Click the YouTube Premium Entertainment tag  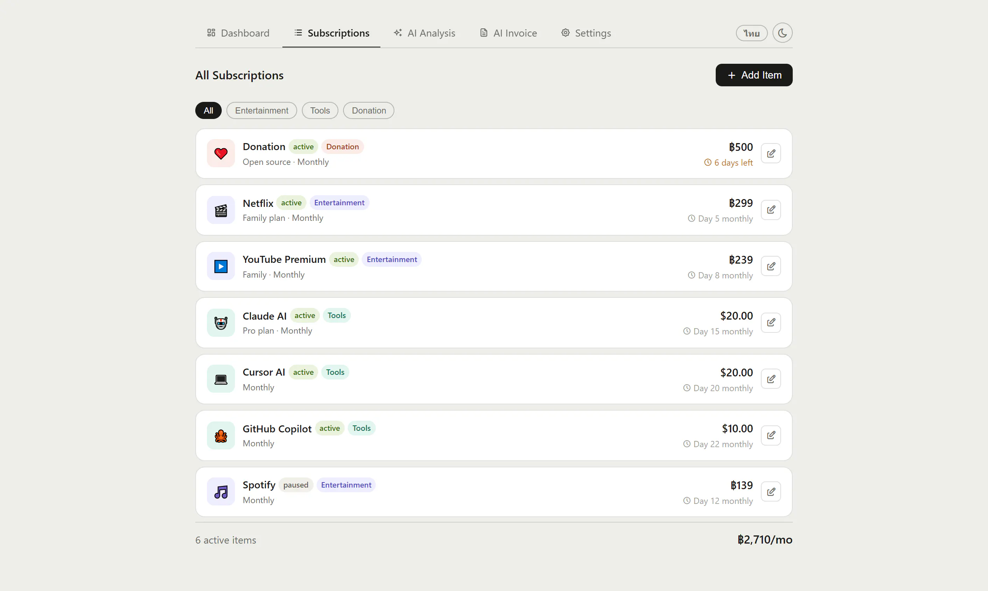392,260
